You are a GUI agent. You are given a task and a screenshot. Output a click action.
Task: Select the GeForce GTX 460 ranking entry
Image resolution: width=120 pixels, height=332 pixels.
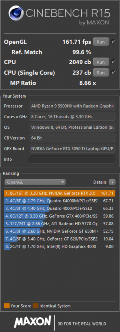coord(60,216)
